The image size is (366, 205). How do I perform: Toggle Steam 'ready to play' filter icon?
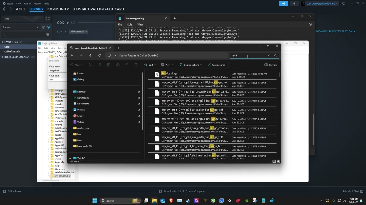coord(48,27)
